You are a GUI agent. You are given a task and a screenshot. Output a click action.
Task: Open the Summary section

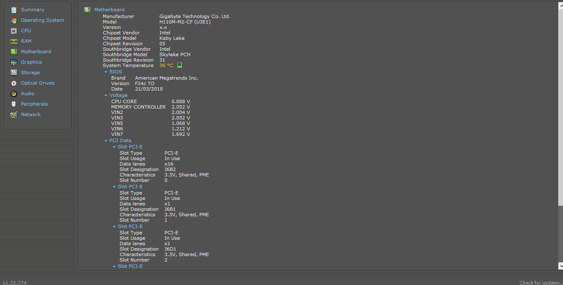tap(32, 10)
